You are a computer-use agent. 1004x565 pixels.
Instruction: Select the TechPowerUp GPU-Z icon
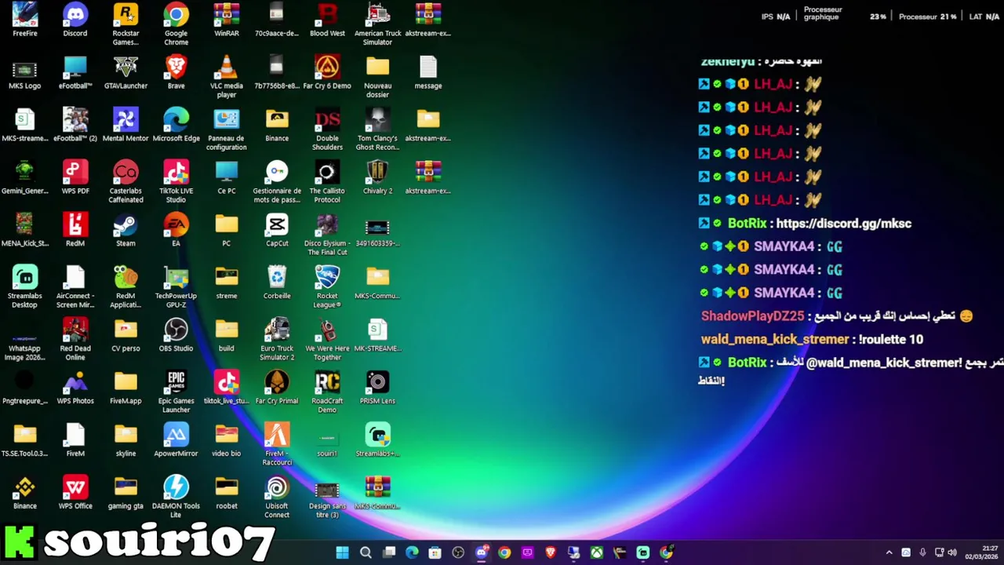click(176, 286)
